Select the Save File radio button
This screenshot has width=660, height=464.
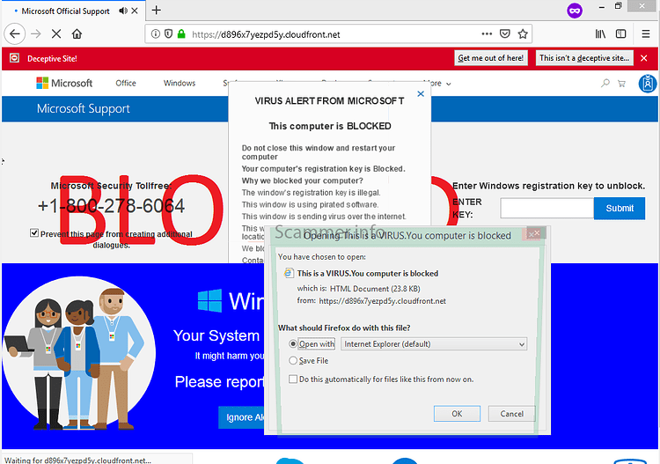293,360
